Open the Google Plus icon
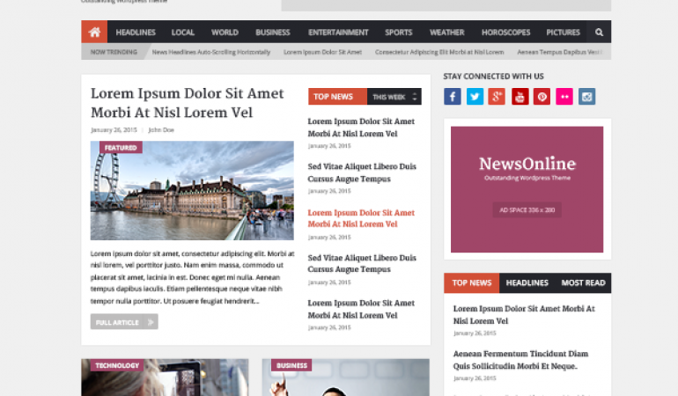 pos(497,97)
